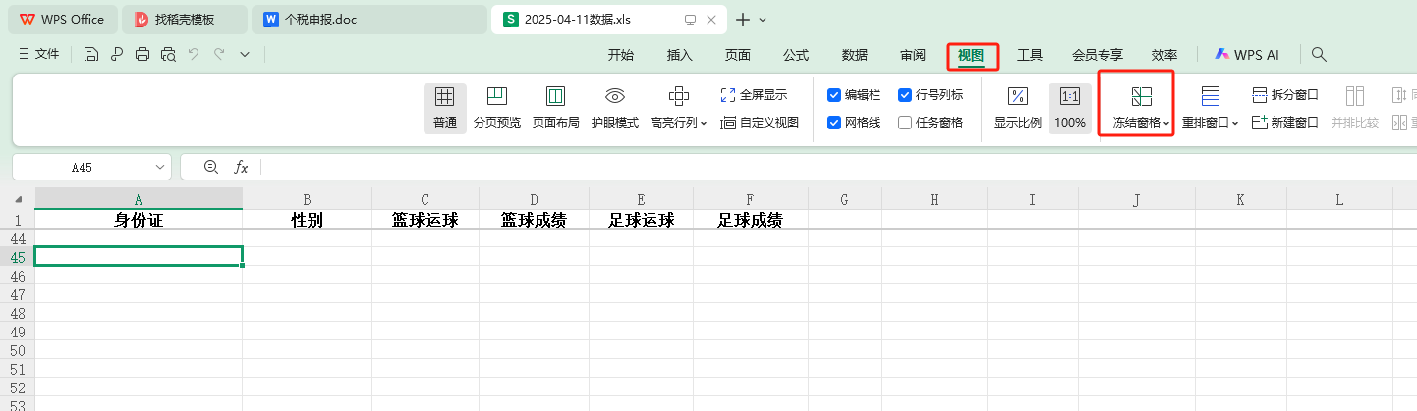This screenshot has width=1417, height=411.
Task: Expand the Freeze Panes (冻结窗格) dropdown
Action: 1141,123
